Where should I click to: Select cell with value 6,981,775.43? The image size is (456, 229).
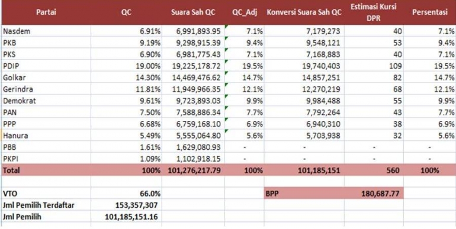coord(193,54)
